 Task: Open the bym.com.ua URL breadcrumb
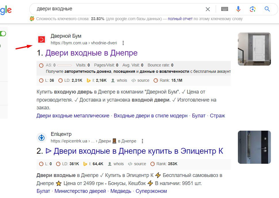pyautogui.click(x=84, y=43)
